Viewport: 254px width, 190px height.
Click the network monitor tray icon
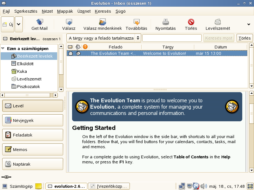tap(182, 186)
